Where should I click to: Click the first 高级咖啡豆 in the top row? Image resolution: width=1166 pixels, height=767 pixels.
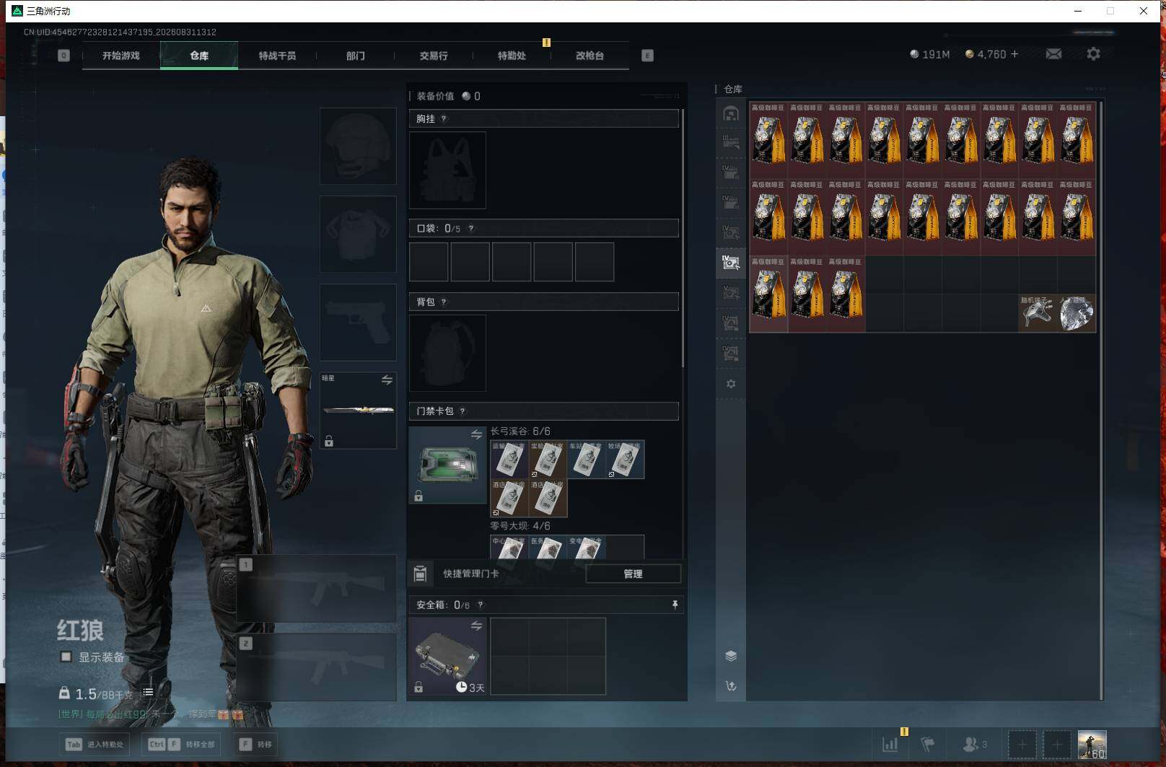click(769, 140)
